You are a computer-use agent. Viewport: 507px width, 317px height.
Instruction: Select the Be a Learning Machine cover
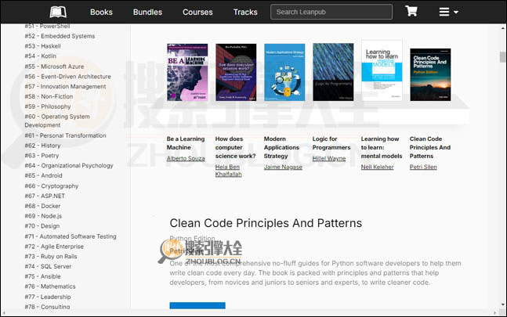187,72
